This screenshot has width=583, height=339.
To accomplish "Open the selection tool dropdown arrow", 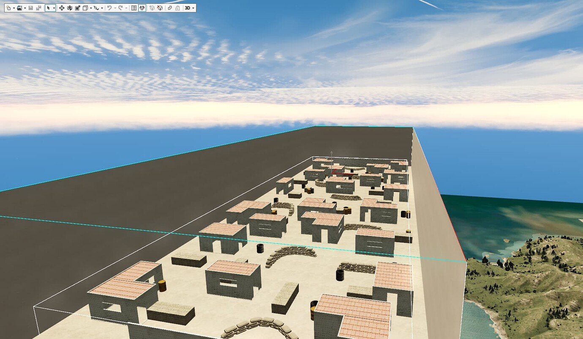I will (x=54, y=8).
